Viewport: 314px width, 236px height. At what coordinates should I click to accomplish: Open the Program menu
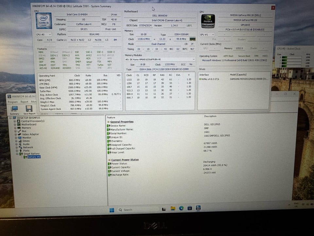(13, 102)
